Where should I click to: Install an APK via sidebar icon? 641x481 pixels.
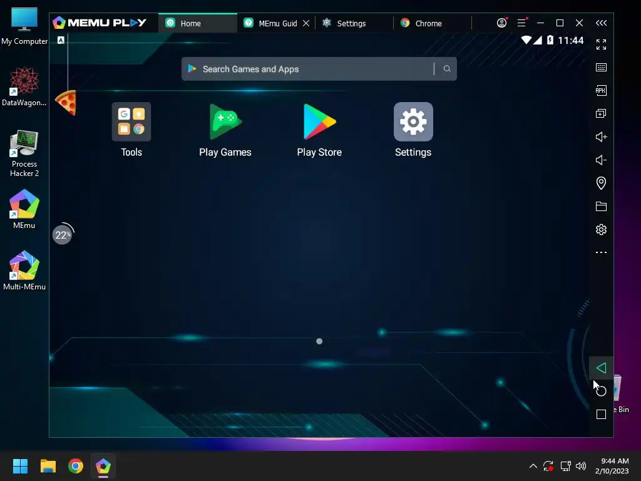601,90
